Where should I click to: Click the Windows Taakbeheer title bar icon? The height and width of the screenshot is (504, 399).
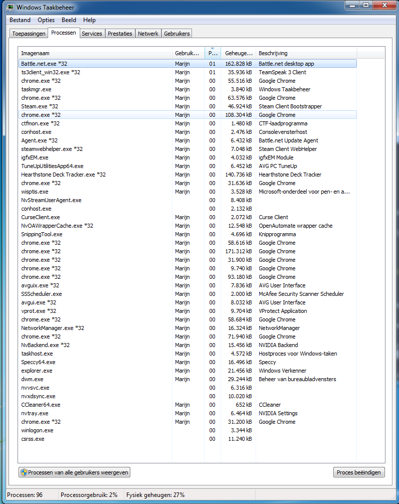point(10,7)
